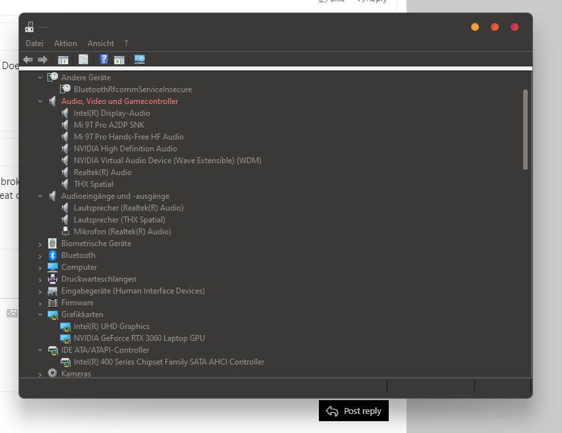Image resolution: width=562 pixels, height=433 pixels.
Task: Select the Bluetooth category label
Action: [78, 255]
